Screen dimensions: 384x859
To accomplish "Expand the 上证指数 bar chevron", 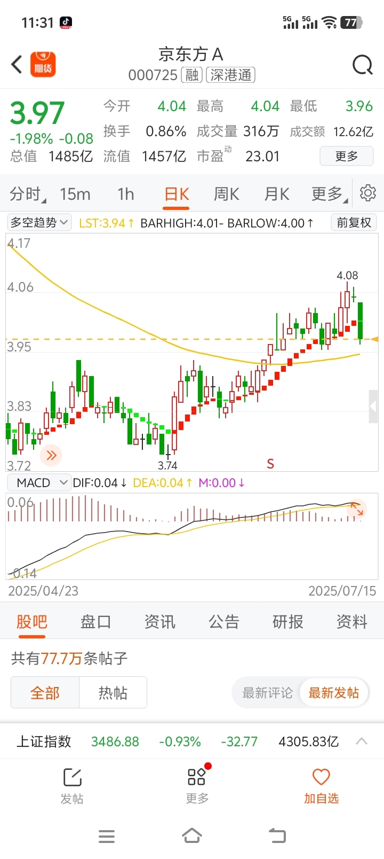I will 362,741.
